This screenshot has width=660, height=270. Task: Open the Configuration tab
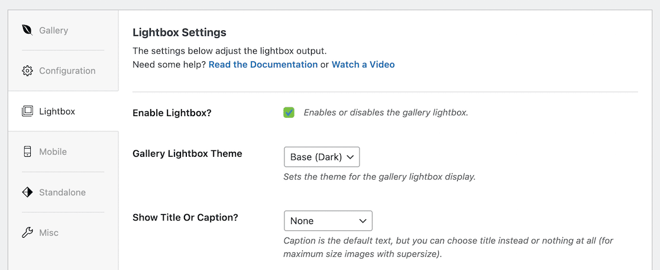coord(67,71)
